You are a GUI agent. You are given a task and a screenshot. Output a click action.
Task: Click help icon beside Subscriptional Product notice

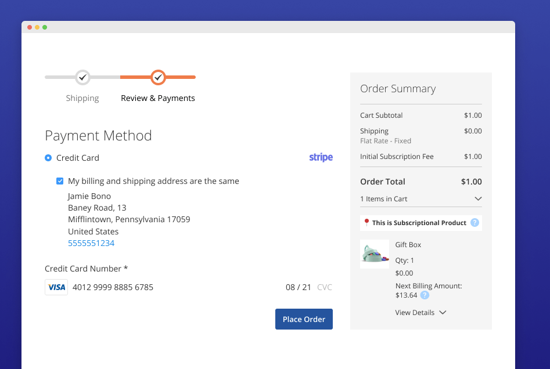(x=474, y=223)
